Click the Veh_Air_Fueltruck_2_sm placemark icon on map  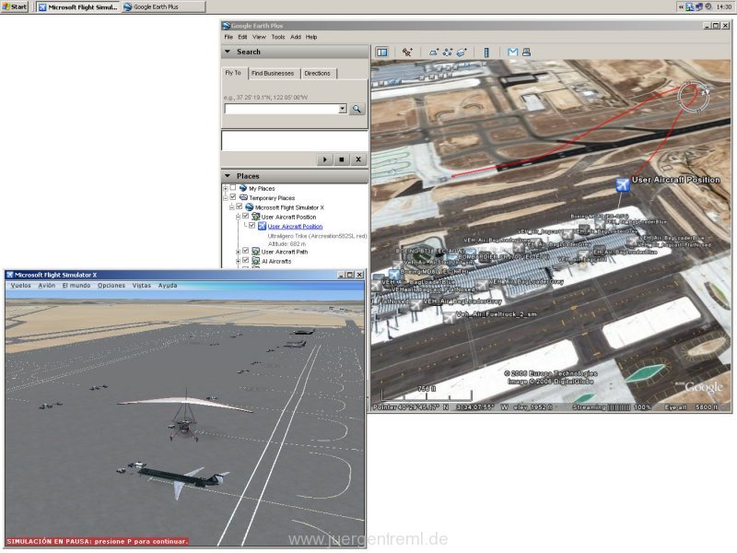coord(449,317)
